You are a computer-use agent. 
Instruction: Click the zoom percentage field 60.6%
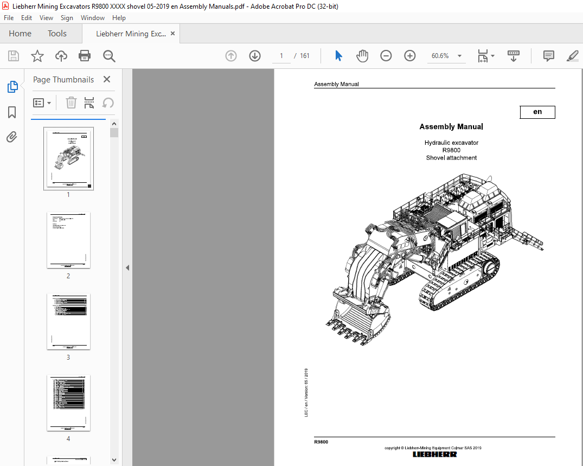coord(440,56)
